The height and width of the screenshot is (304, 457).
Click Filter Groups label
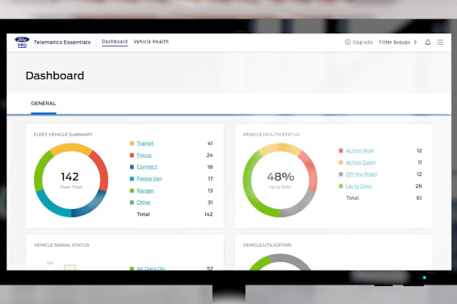tap(395, 42)
